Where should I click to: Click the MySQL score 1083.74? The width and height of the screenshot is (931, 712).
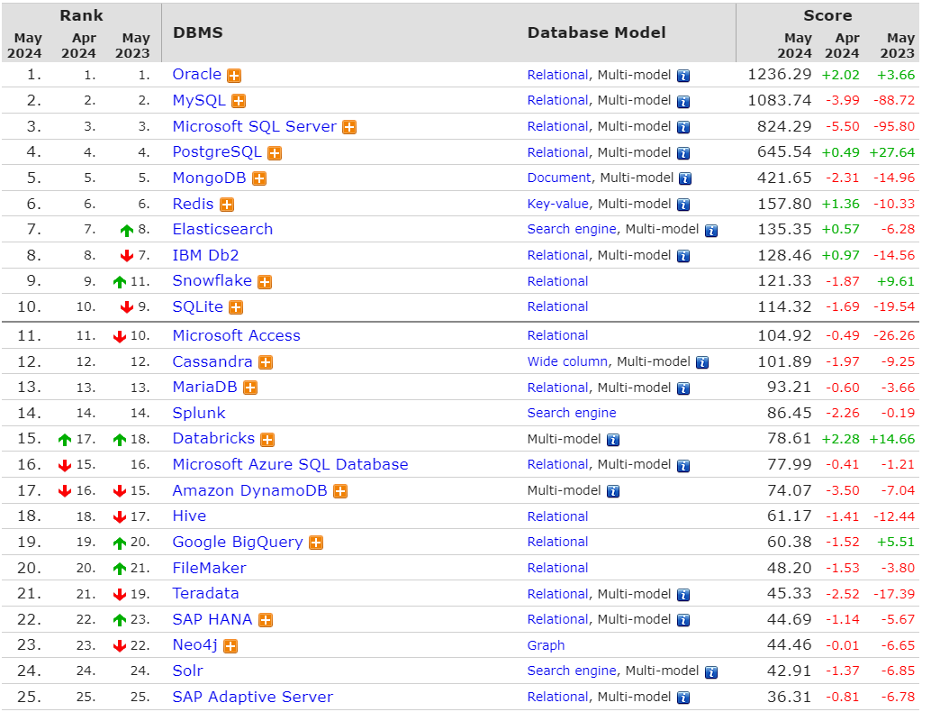tap(780, 100)
